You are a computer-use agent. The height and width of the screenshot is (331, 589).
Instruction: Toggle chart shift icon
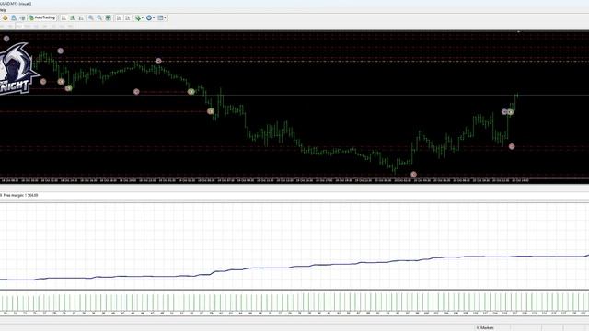click(128, 17)
